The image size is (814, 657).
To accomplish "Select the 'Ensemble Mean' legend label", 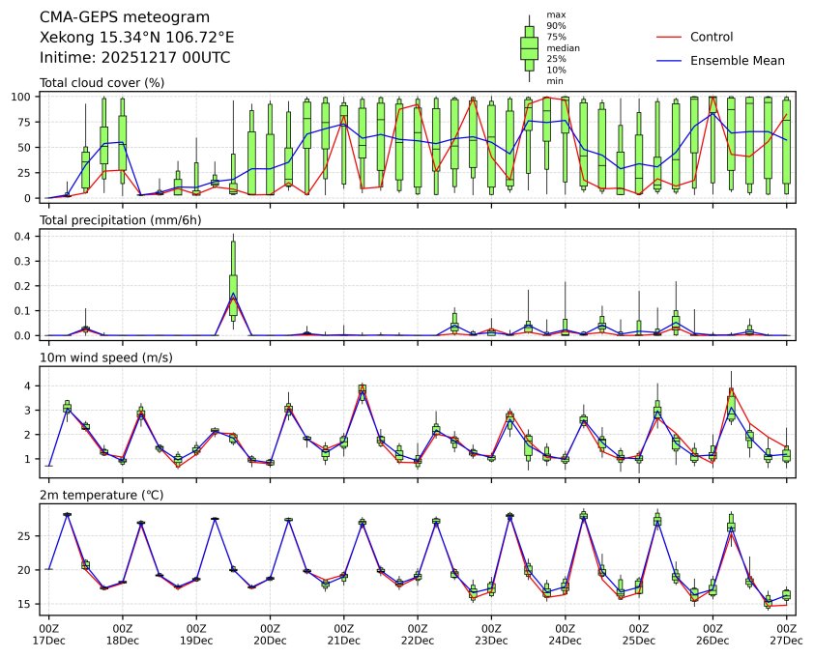I will (x=737, y=61).
